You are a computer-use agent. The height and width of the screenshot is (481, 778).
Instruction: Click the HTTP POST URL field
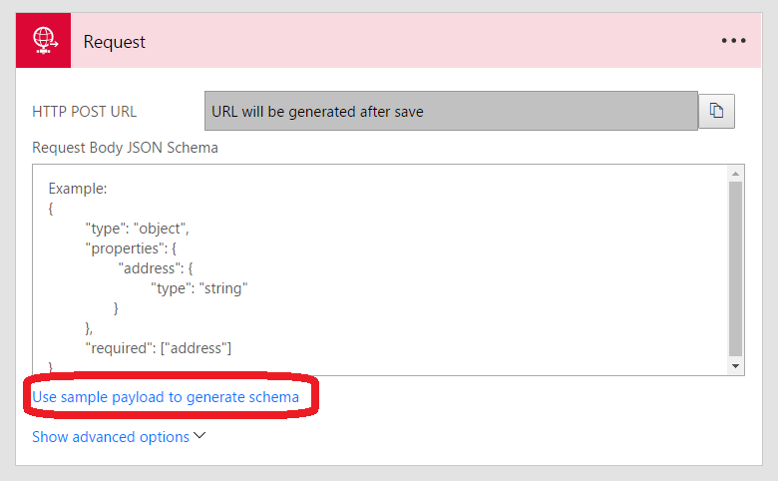coord(450,111)
